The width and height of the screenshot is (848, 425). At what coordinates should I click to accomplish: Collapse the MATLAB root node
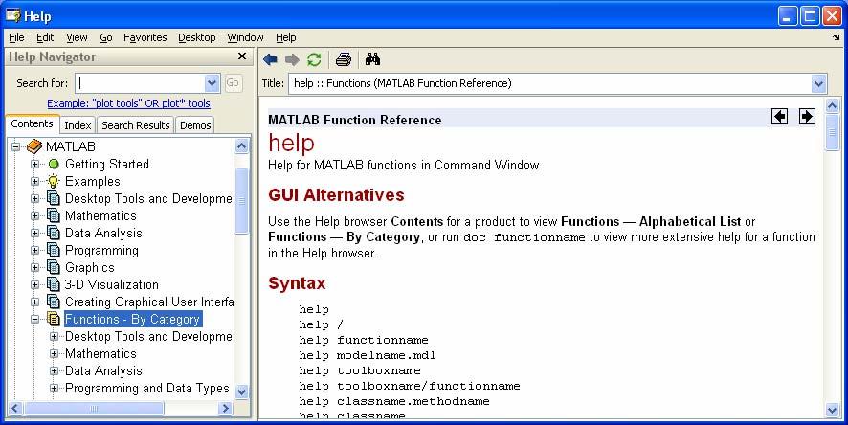click(15, 146)
